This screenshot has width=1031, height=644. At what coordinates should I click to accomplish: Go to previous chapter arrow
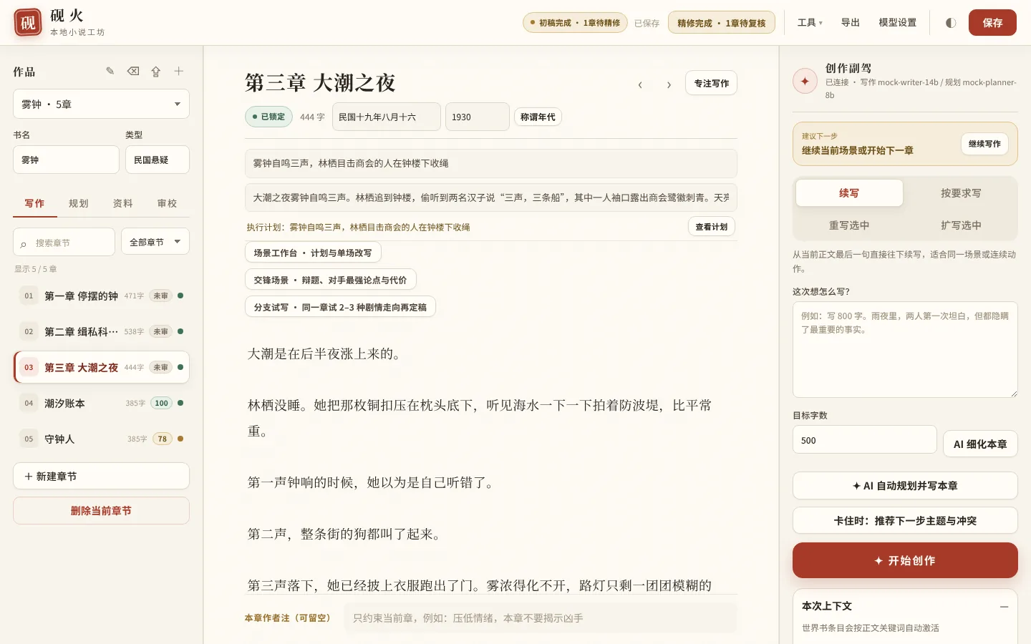point(640,84)
